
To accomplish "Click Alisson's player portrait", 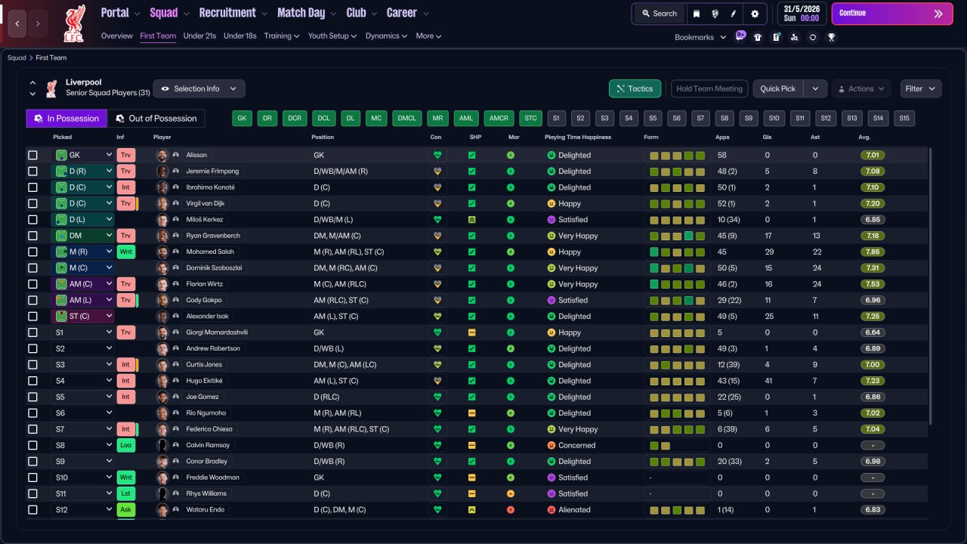I will click(x=162, y=155).
